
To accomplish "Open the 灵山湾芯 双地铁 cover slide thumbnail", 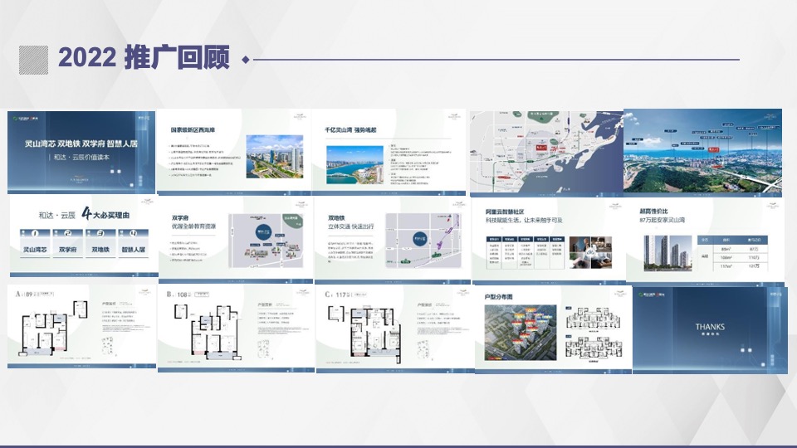I will coord(82,152).
